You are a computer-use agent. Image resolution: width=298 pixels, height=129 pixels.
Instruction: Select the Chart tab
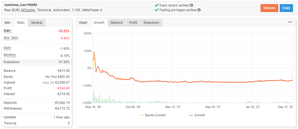83,23
